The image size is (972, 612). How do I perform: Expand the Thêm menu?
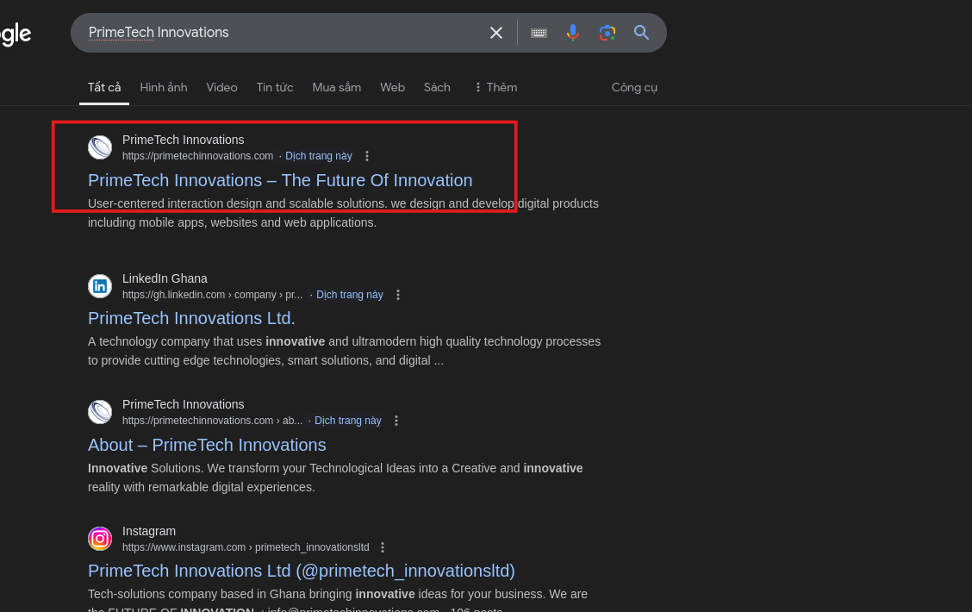(x=496, y=87)
